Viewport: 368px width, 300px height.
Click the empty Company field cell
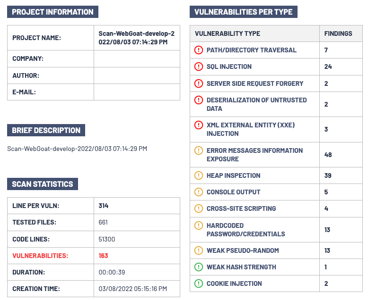coord(137,58)
